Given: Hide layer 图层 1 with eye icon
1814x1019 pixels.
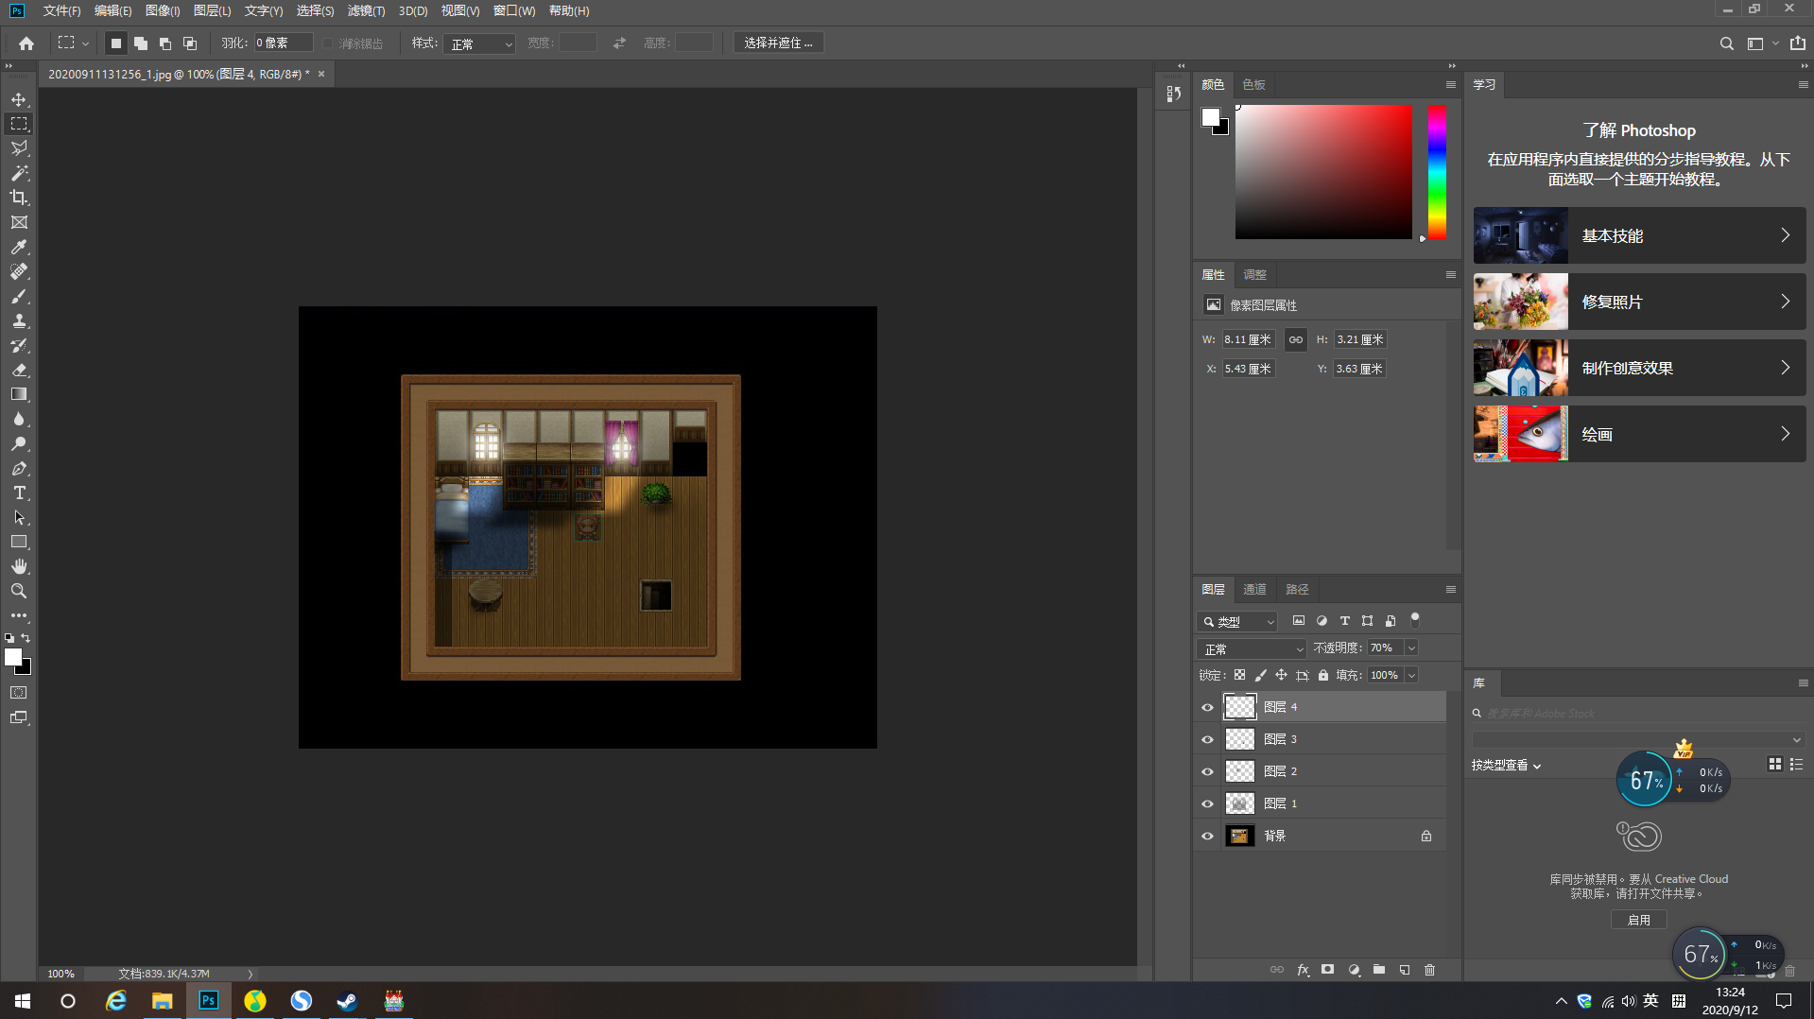Looking at the screenshot, I should [x=1207, y=803].
